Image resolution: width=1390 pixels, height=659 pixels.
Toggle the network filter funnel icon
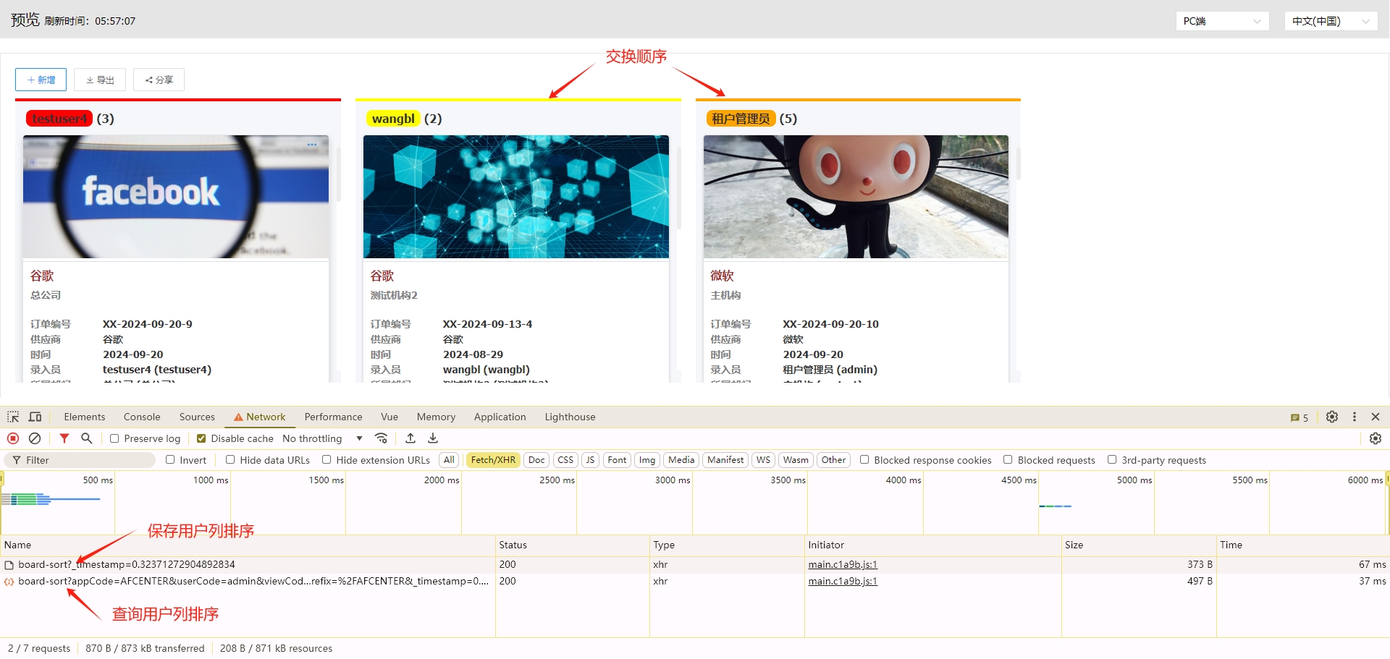pyautogui.click(x=64, y=438)
